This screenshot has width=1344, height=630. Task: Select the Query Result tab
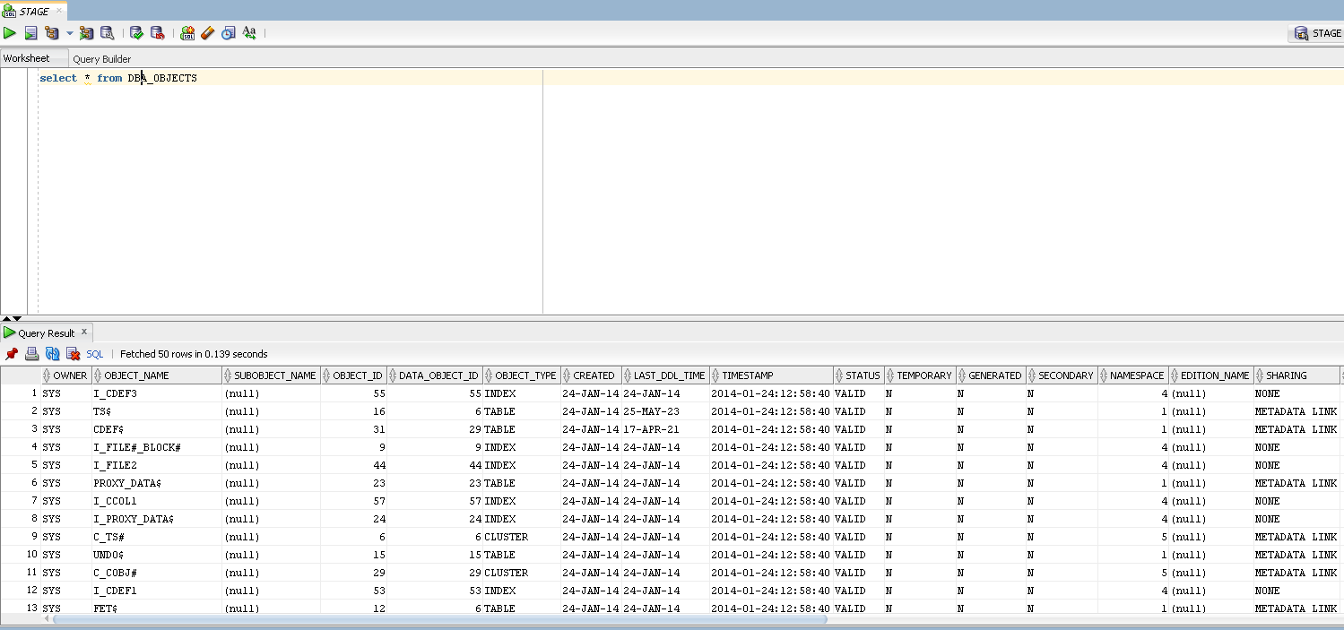coord(46,333)
